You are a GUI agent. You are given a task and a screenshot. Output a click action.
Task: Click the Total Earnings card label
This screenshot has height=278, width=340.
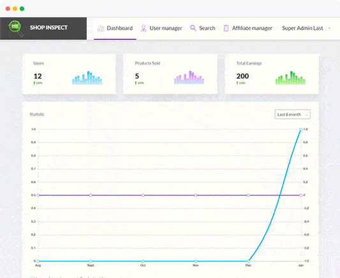(x=249, y=63)
